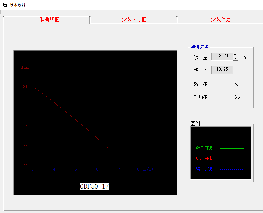Increase flow with the 流量 up arrow
Viewport: 263px width, 213px height.
(235, 54)
